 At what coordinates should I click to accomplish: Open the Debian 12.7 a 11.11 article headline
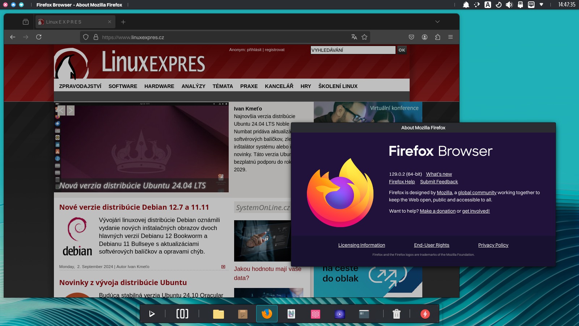134,207
